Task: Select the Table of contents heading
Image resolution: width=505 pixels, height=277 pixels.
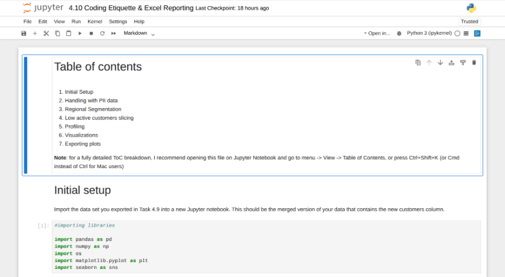Action: tap(98, 67)
